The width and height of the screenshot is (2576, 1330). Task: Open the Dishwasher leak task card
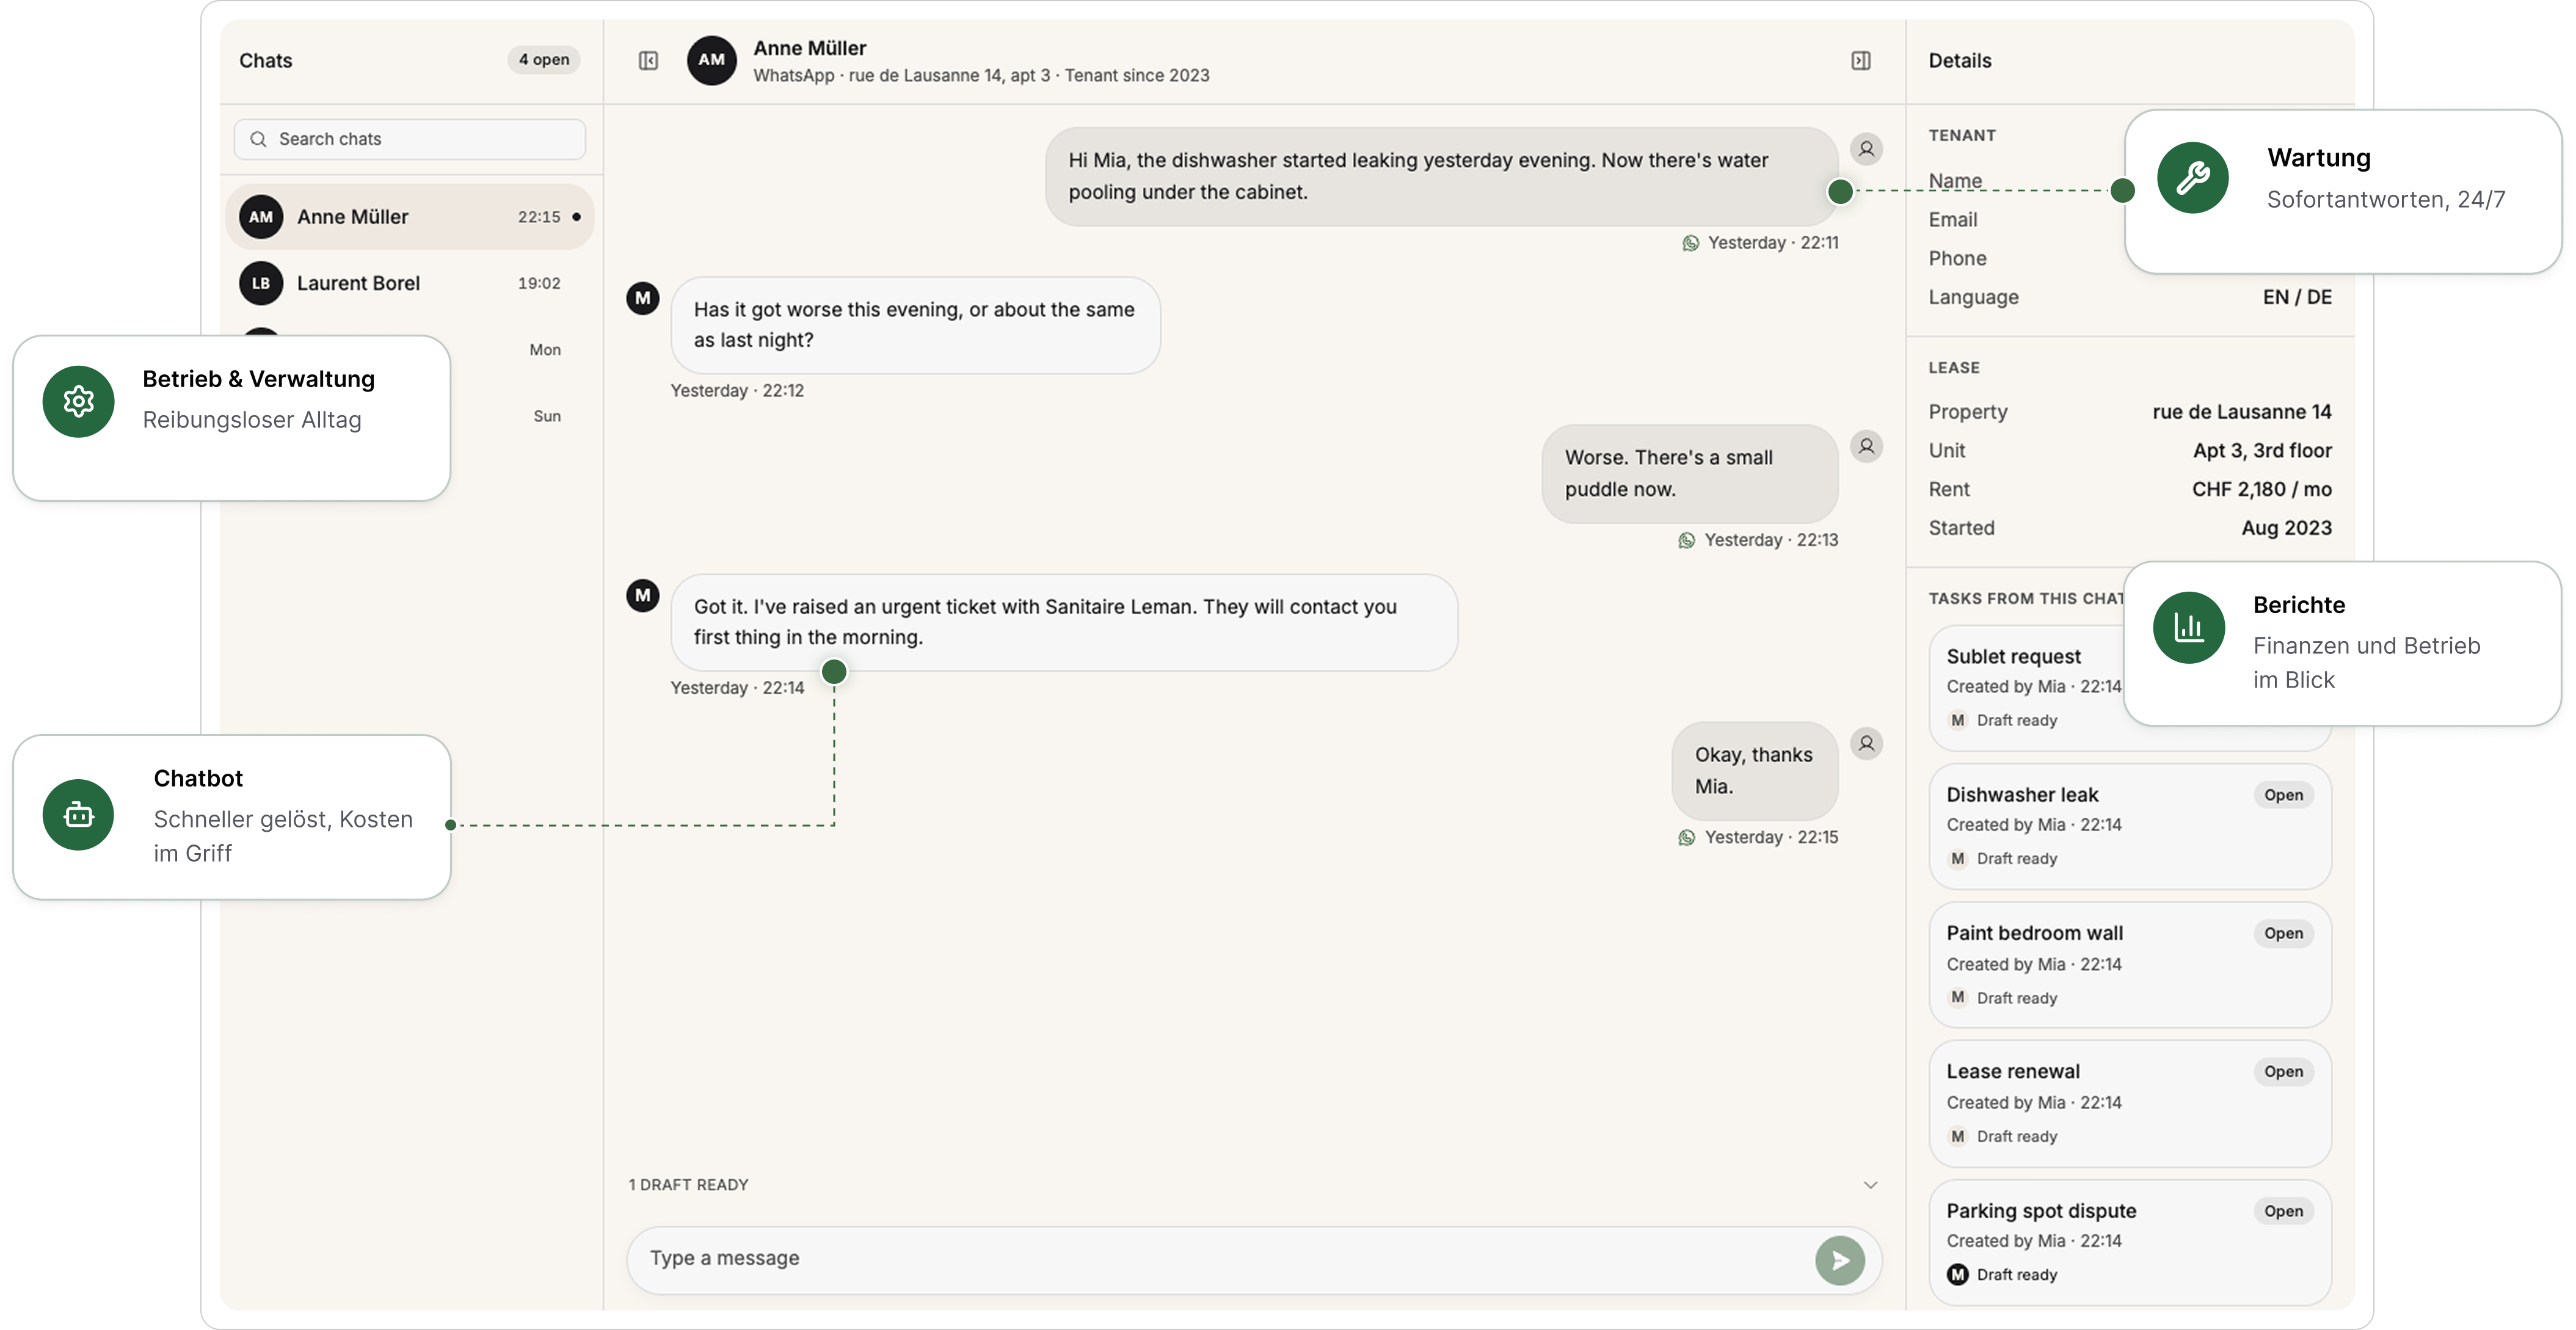click(2130, 826)
